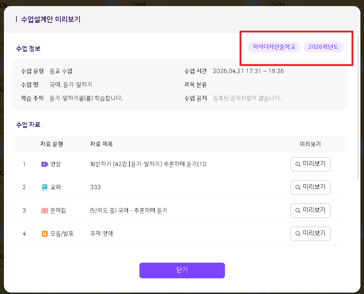This screenshot has height=294, width=364.
Task: Select the 333 textbook title
Action: click(x=96, y=187)
